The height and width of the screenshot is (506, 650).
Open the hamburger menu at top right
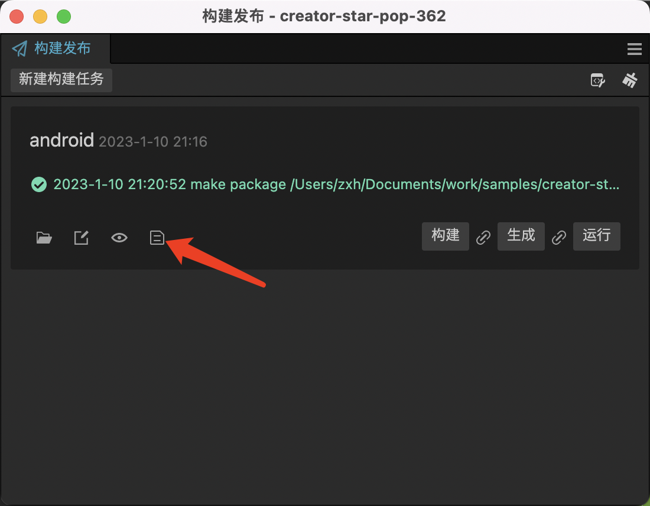(x=634, y=49)
